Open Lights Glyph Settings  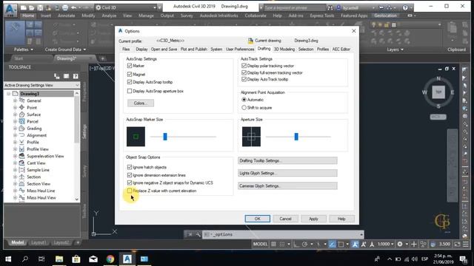[x=287, y=173]
